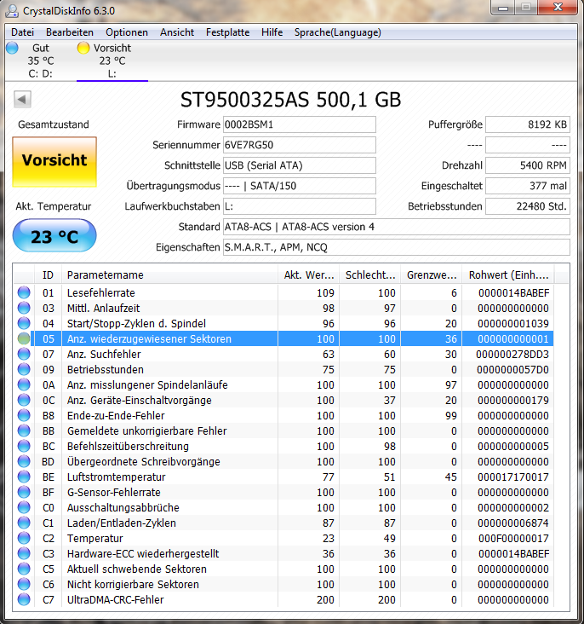
Task: Click status orb of Anz. Suchfehler row
Action: click(24, 354)
